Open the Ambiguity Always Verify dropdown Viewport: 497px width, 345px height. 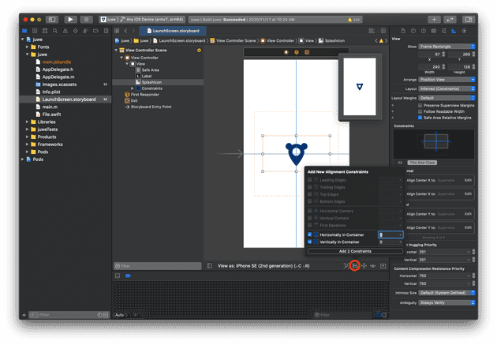click(447, 303)
